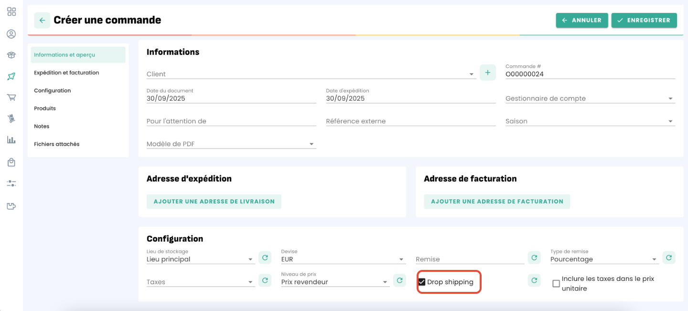Click the back arrow beside Créer une commande

[x=42, y=21]
